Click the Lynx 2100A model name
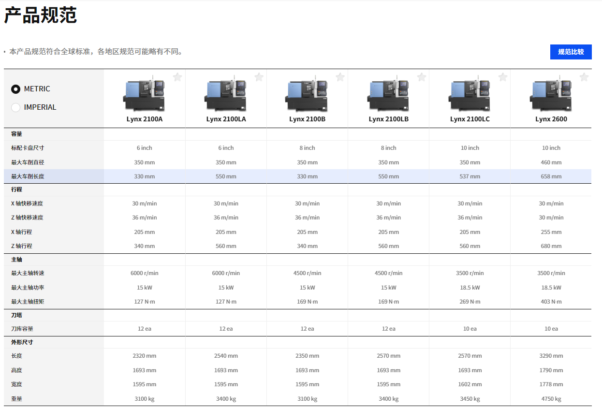Viewport: 602px width, 408px height. [145, 119]
